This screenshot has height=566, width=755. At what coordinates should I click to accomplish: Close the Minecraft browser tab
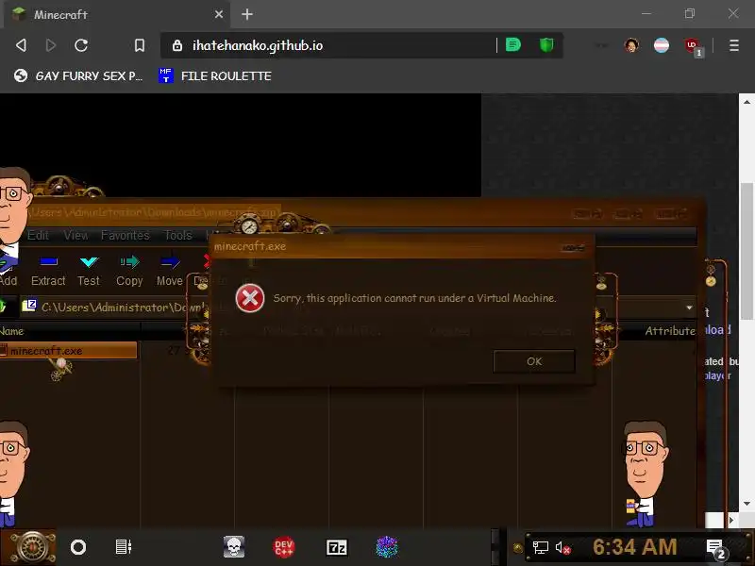pyautogui.click(x=219, y=14)
